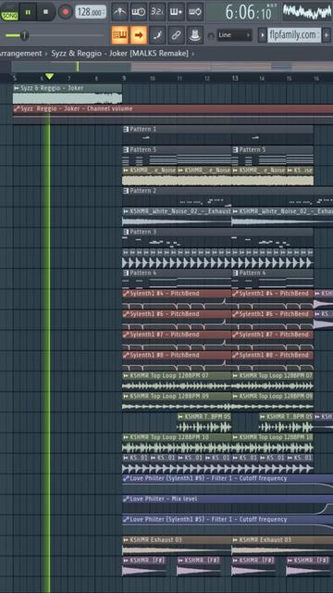
Task: Open the Syzz & Reggio - Joker audio clip menu icon
Action: point(17,88)
